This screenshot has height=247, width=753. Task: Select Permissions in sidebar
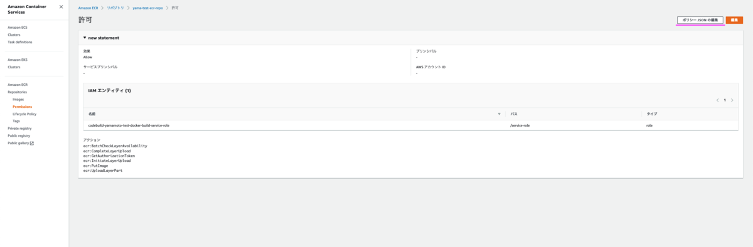23,107
